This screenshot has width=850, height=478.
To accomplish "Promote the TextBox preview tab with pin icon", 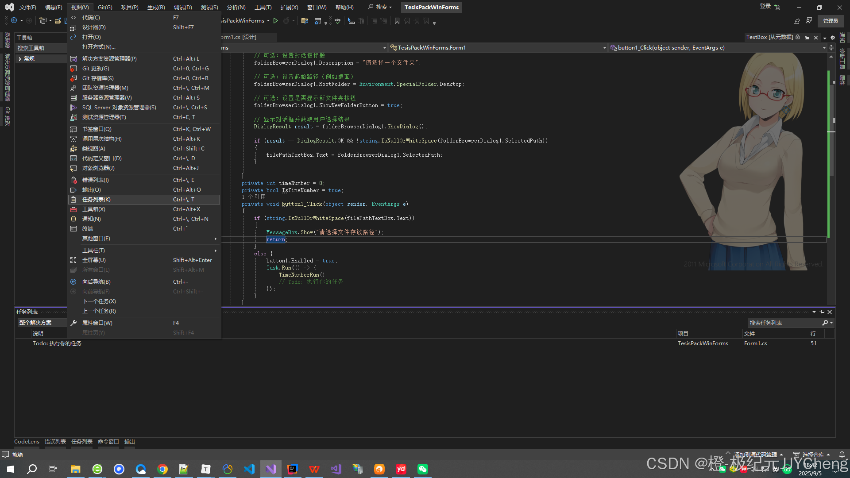I will click(807, 38).
